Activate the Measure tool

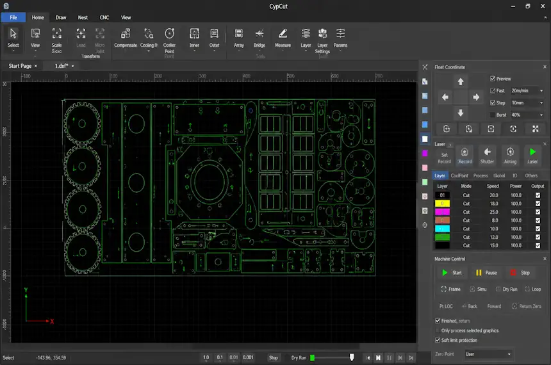[x=283, y=38]
